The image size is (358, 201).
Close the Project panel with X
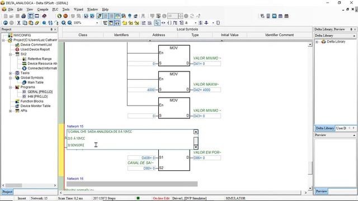pos(55,30)
